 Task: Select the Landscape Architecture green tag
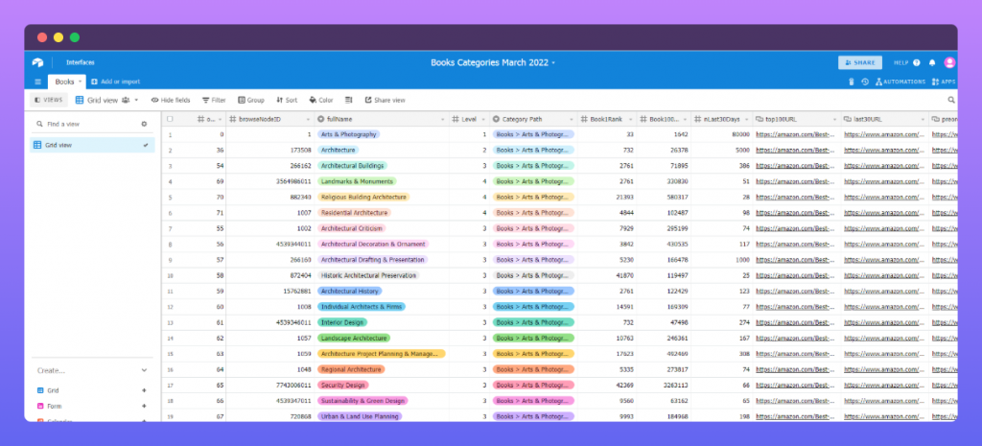coord(353,339)
